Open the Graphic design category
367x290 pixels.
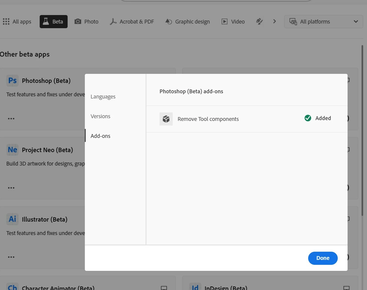(188, 22)
